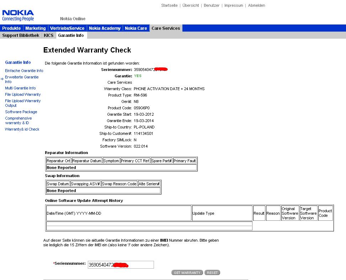Click the Date/Time (GMT) YYYY-MM-DD header
The height and width of the screenshot is (280, 346).
[x=119, y=213]
